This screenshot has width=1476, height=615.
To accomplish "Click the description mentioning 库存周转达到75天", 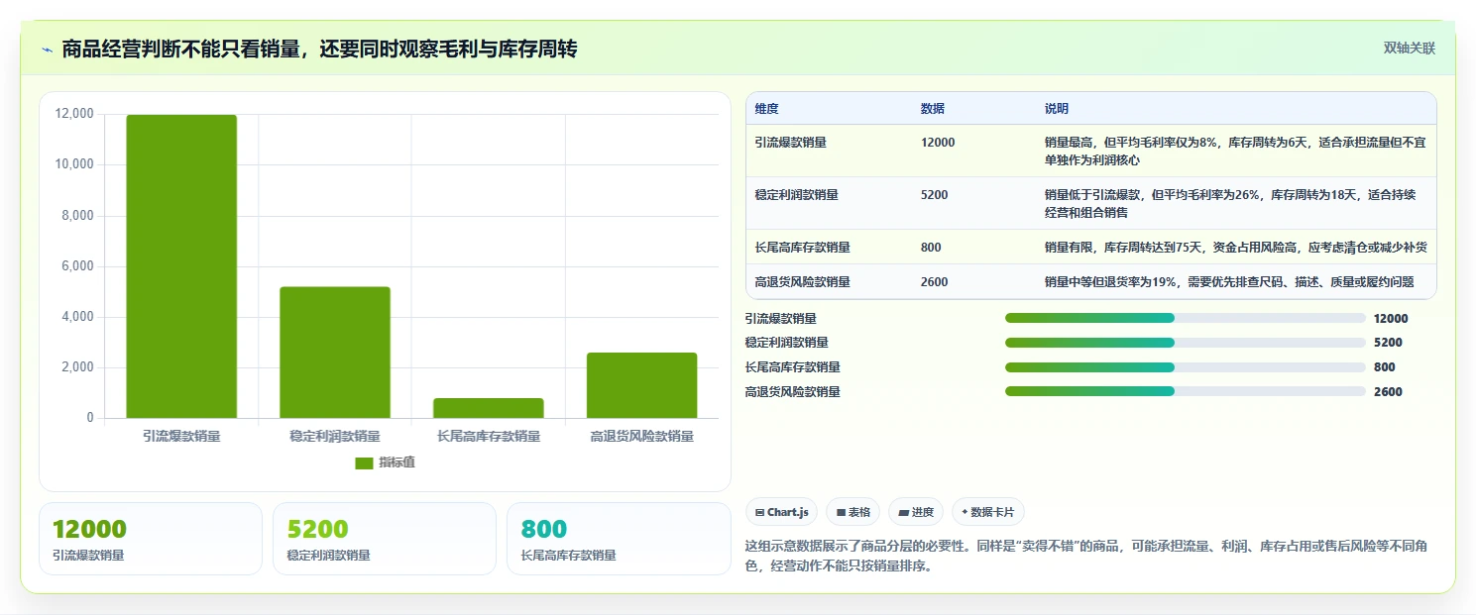I will click(x=1235, y=248).
